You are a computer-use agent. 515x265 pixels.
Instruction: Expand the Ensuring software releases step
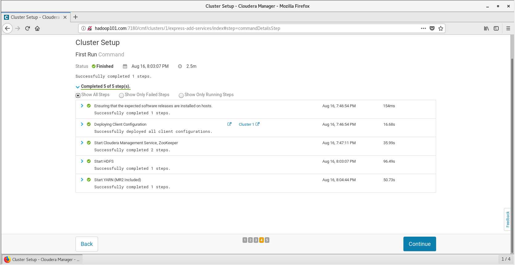pyautogui.click(x=82, y=106)
